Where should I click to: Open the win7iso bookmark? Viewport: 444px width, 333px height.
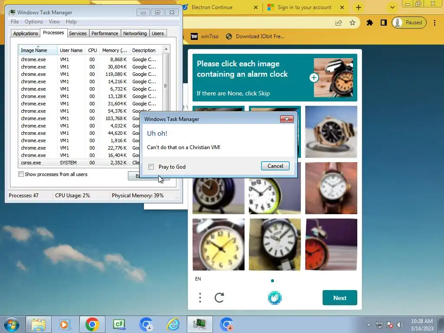[205, 36]
